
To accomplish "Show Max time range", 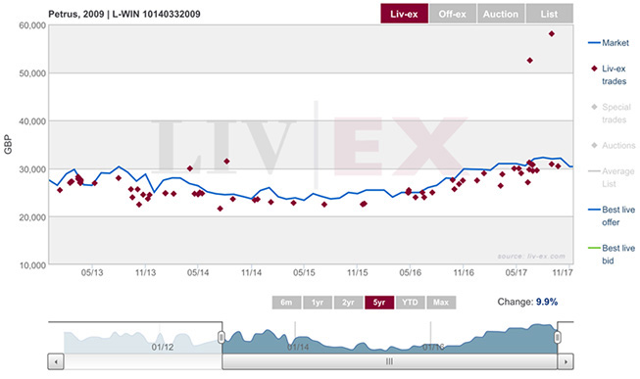I will coord(441,303).
